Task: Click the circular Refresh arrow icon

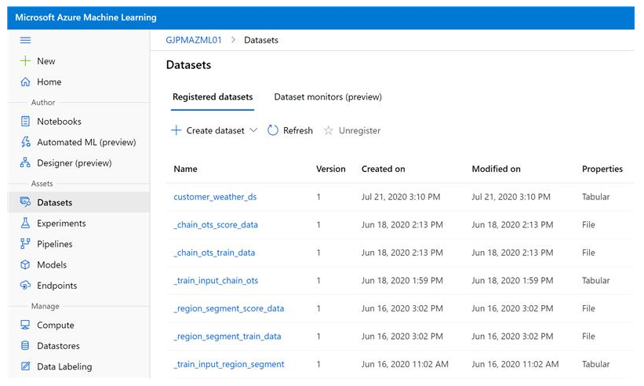Action: (x=273, y=130)
